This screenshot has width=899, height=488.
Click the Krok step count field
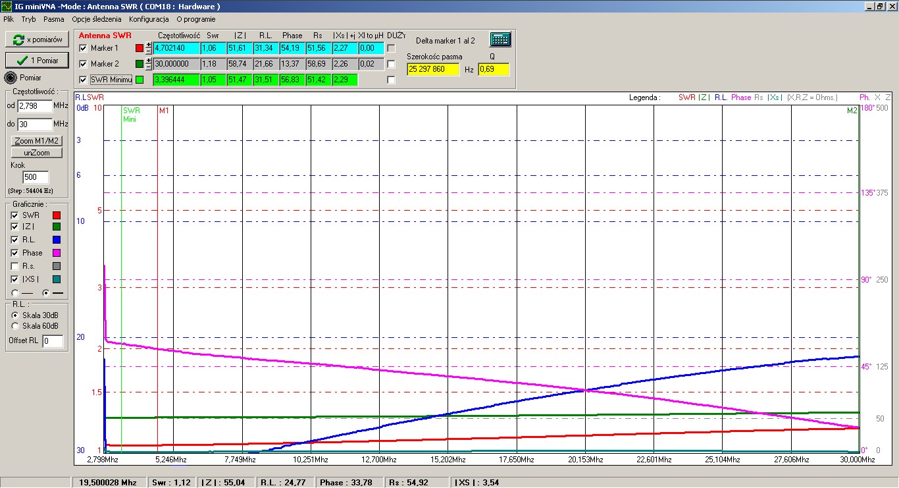click(36, 177)
